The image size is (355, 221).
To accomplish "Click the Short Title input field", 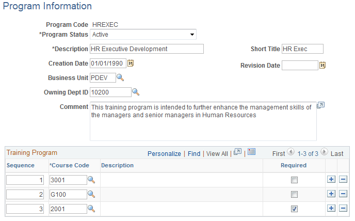I will click(302, 49).
